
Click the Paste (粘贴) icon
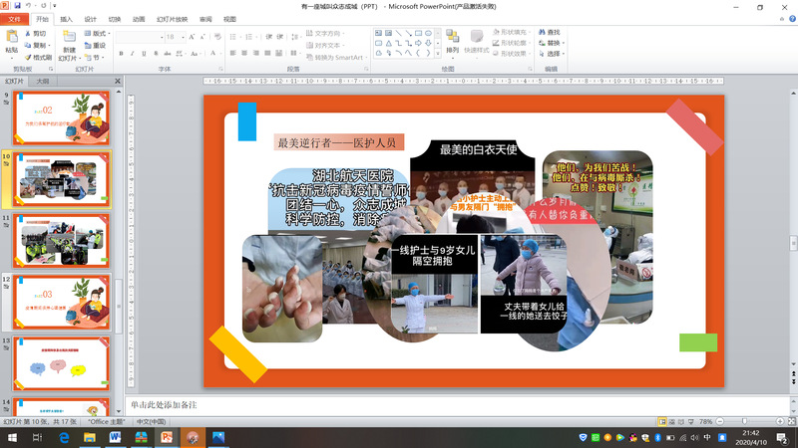[x=11, y=40]
